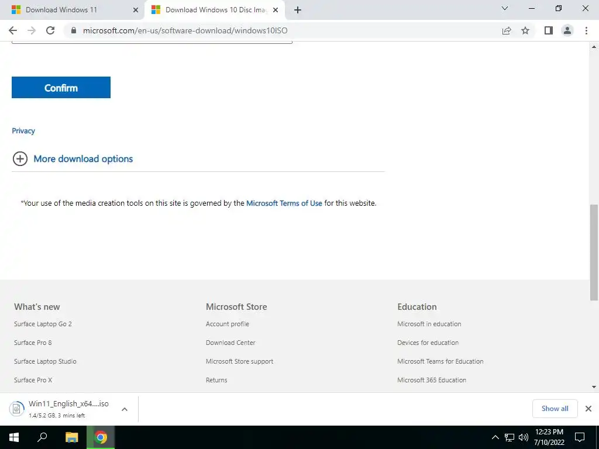Share this page using the share icon
Screen dimensions: 599x449
tap(507, 30)
